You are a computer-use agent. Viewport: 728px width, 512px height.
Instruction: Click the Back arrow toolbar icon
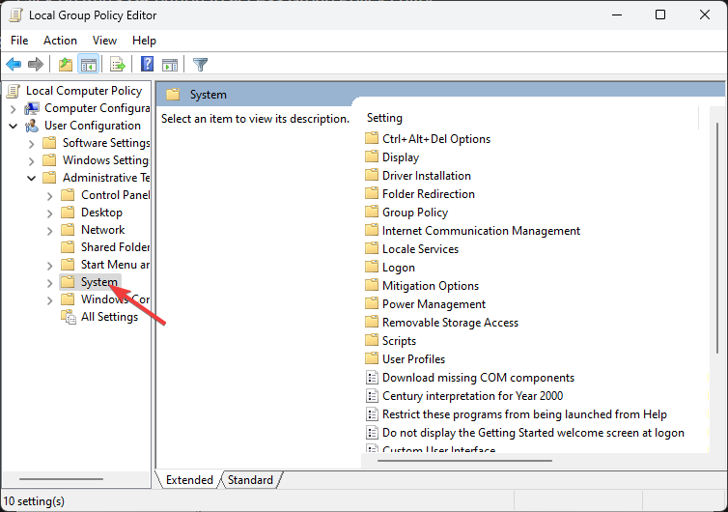coord(14,64)
